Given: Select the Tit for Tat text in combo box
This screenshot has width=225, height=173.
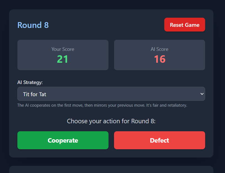Looking at the screenshot, I should click(x=35, y=94).
